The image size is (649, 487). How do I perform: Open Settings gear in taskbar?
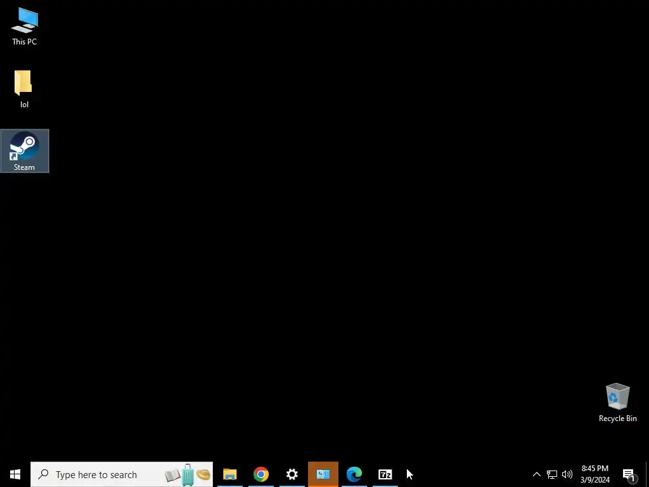pyautogui.click(x=292, y=474)
